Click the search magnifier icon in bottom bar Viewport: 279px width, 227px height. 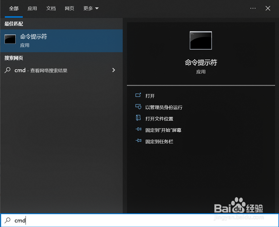coord(7,220)
